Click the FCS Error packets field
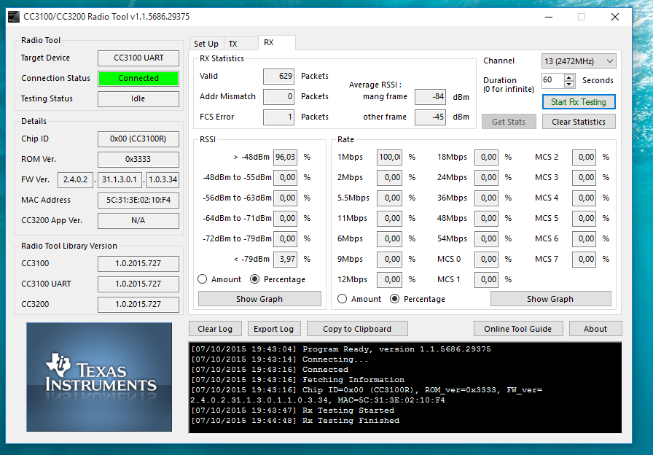The image size is (653, 455). click(x=278, y=117)
